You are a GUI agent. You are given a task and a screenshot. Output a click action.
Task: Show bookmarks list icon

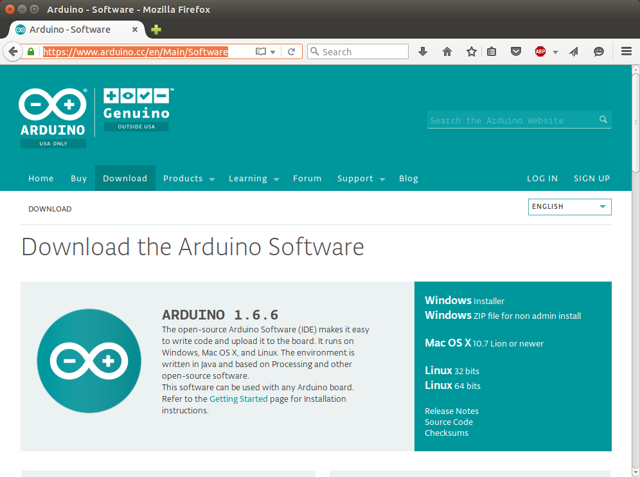[x=492, y=51]
